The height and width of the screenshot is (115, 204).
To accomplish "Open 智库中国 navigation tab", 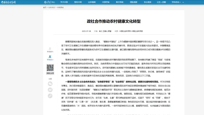I will tap(78, 2).
